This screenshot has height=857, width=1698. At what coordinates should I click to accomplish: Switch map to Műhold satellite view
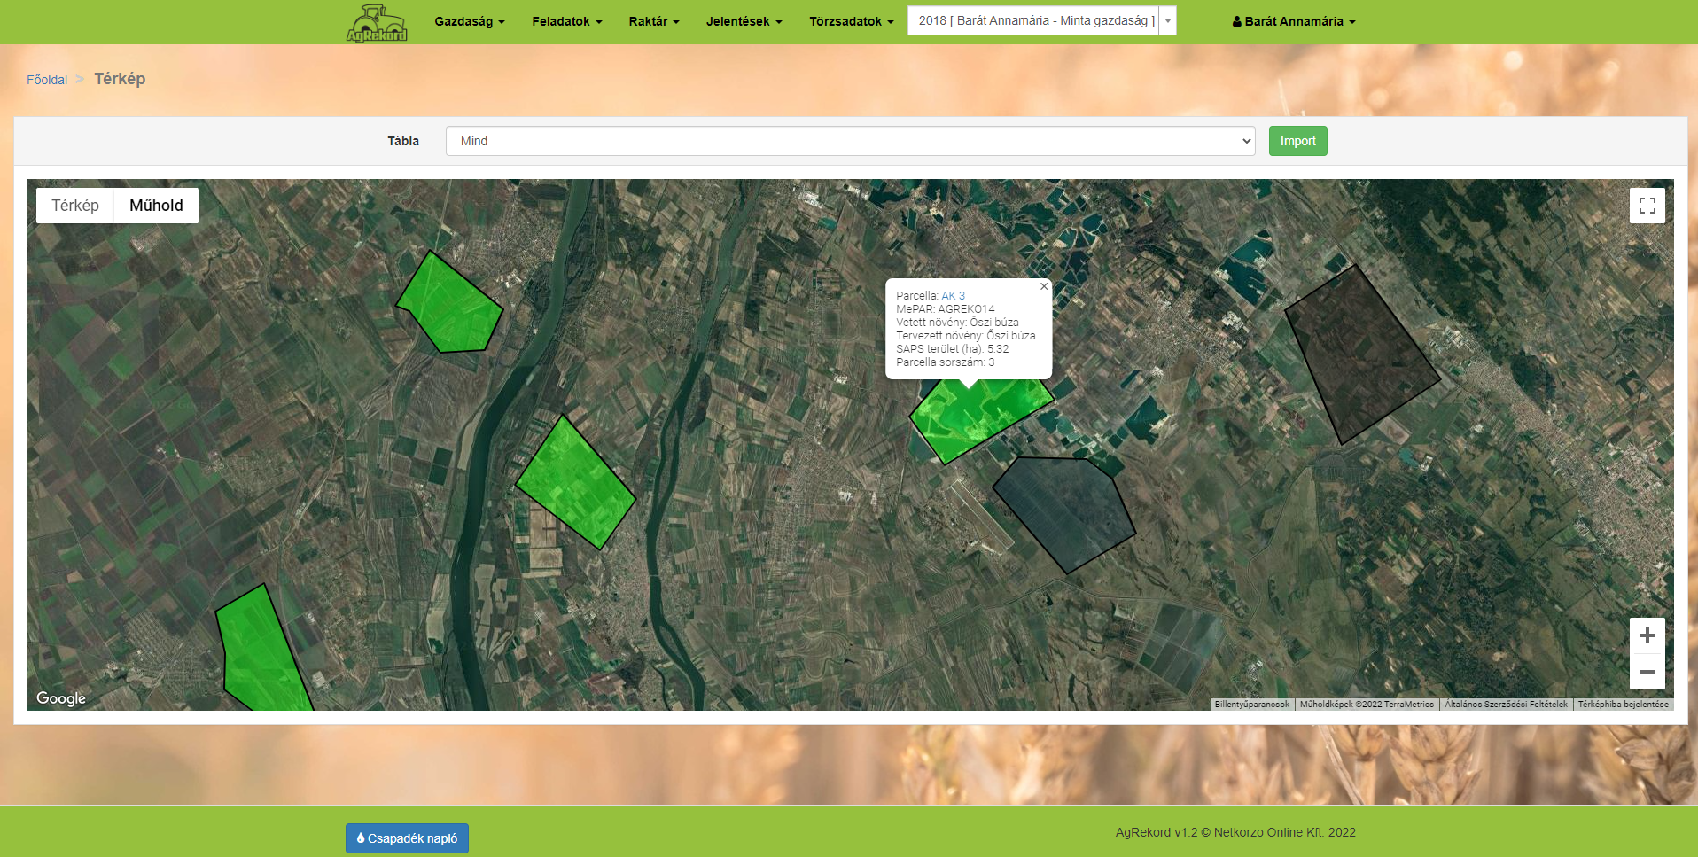coord(156,206)
